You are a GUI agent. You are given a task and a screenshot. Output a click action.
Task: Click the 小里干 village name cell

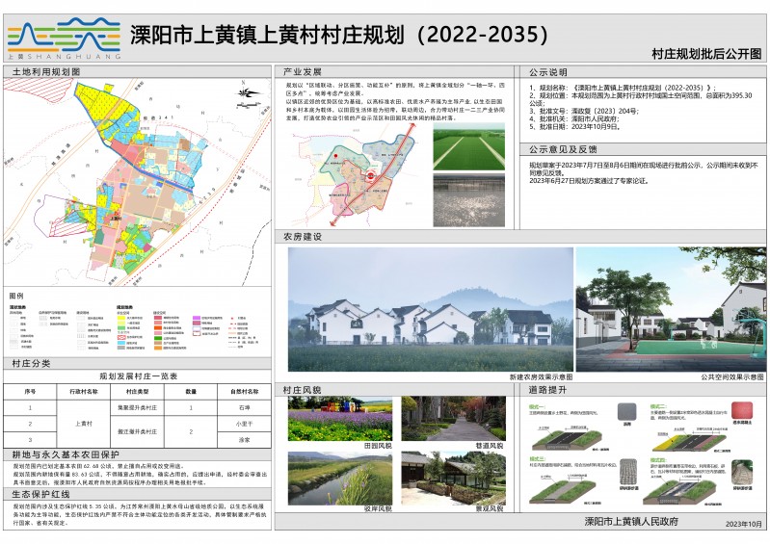click(244, 424)
